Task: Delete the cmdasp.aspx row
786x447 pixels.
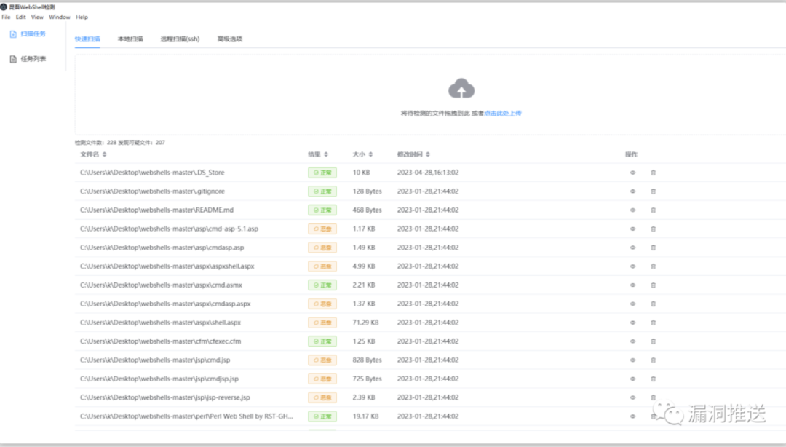Action: click(653, 304)
